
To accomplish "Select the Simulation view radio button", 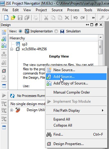I will [56, 31].
